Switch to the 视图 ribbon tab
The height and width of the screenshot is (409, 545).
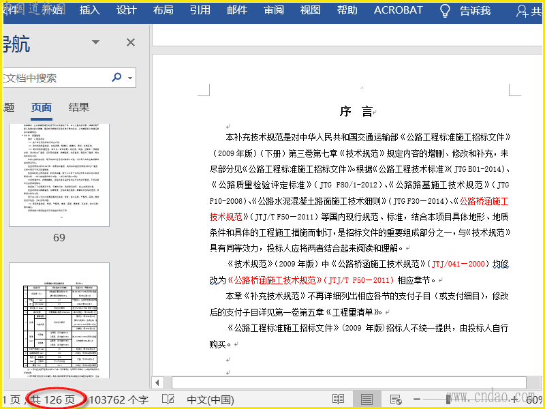(x=311, y=10)
